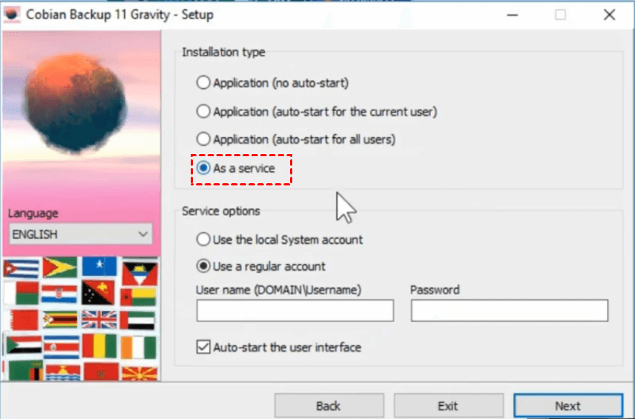The image size is (635, 419).
Task: Select Application (no auto-start) option
Action: coord(272,83)
